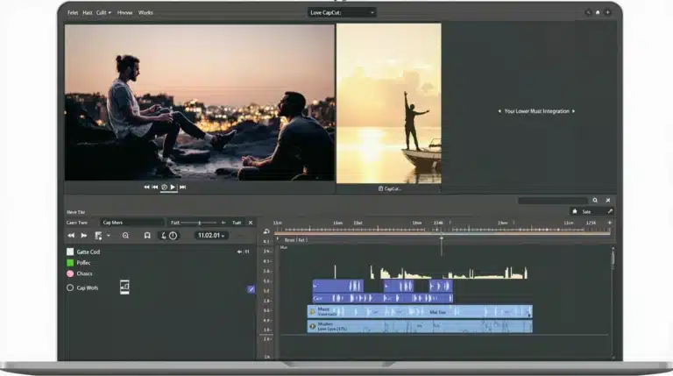This screenshot has height=376, width=673.
Task: Click the timeline rewind button
Action: tap(71, 236)
